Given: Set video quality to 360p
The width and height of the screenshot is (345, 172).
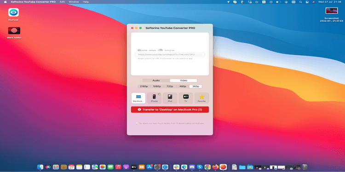Looking at the screenshot, I should pyautogui.click(x=195, y=86).
